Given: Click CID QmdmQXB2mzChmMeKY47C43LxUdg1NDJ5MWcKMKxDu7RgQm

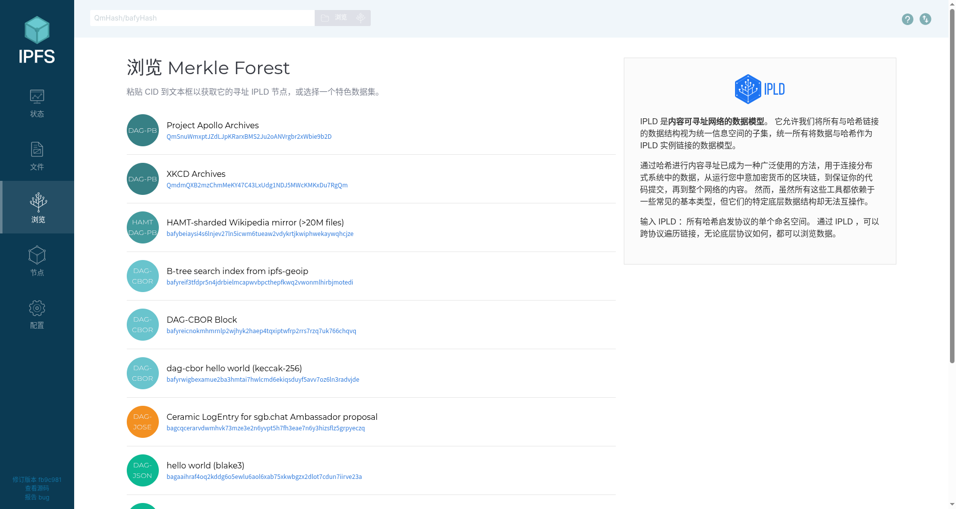Looking at the screenshot, I should click(257, 185).
